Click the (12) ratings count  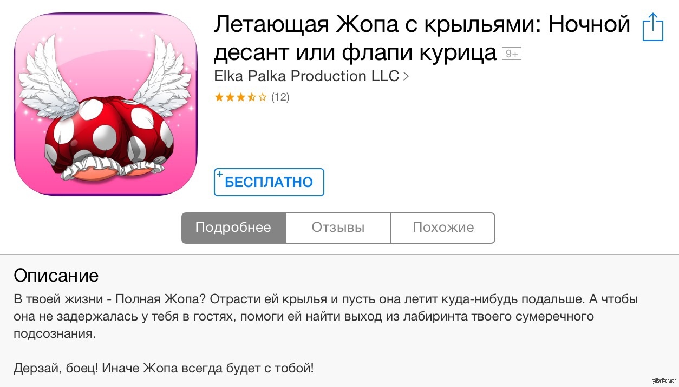coord(280,97)
